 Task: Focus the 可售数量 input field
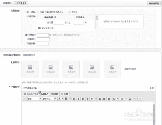point(43,43)
